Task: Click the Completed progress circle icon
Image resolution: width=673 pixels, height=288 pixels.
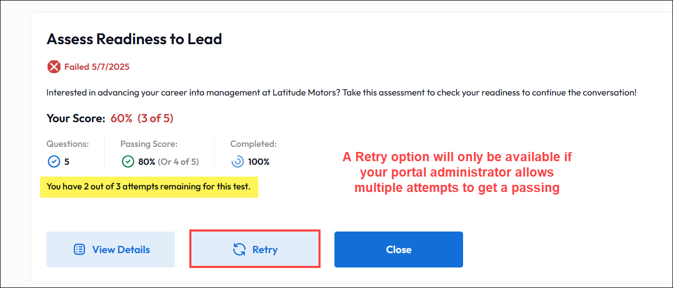Action: tap(237, 162)
